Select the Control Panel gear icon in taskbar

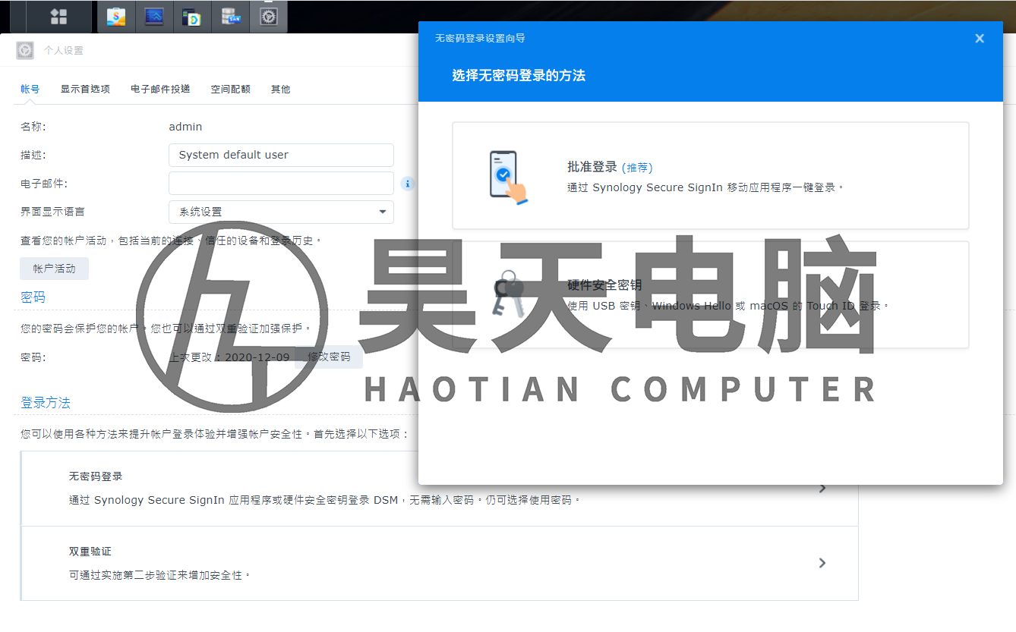coord(269,16)
